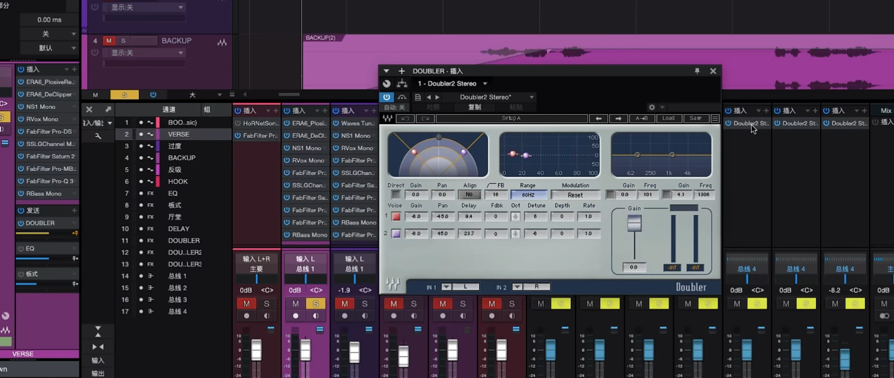Screen dimensions: 894x378
Task: Open the plugin routing tree icon
Action: (402, 84)
